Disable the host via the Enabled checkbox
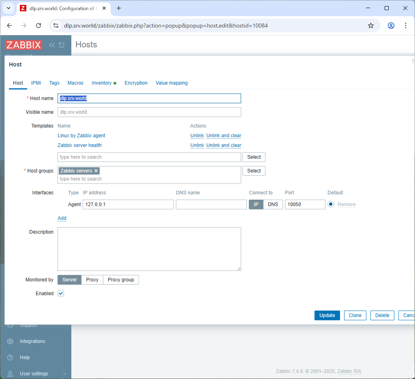Viewport: 415px width, 379px height. coord(60,293)
